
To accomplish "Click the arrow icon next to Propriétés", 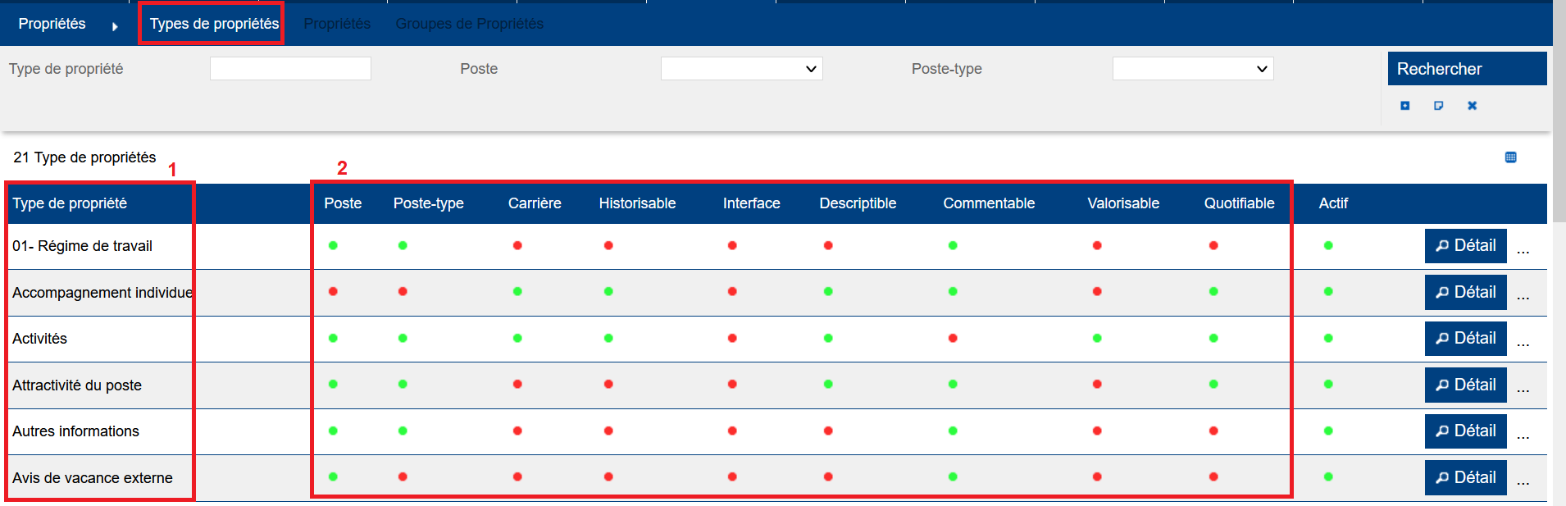I will pos(115,26).
